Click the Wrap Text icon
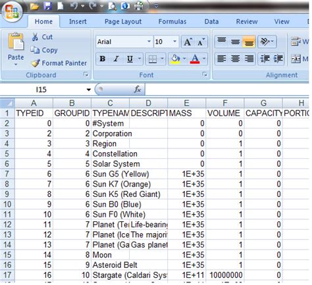This screenshot has height=285, width=312. pyautogui.click(x=296, y=41)
